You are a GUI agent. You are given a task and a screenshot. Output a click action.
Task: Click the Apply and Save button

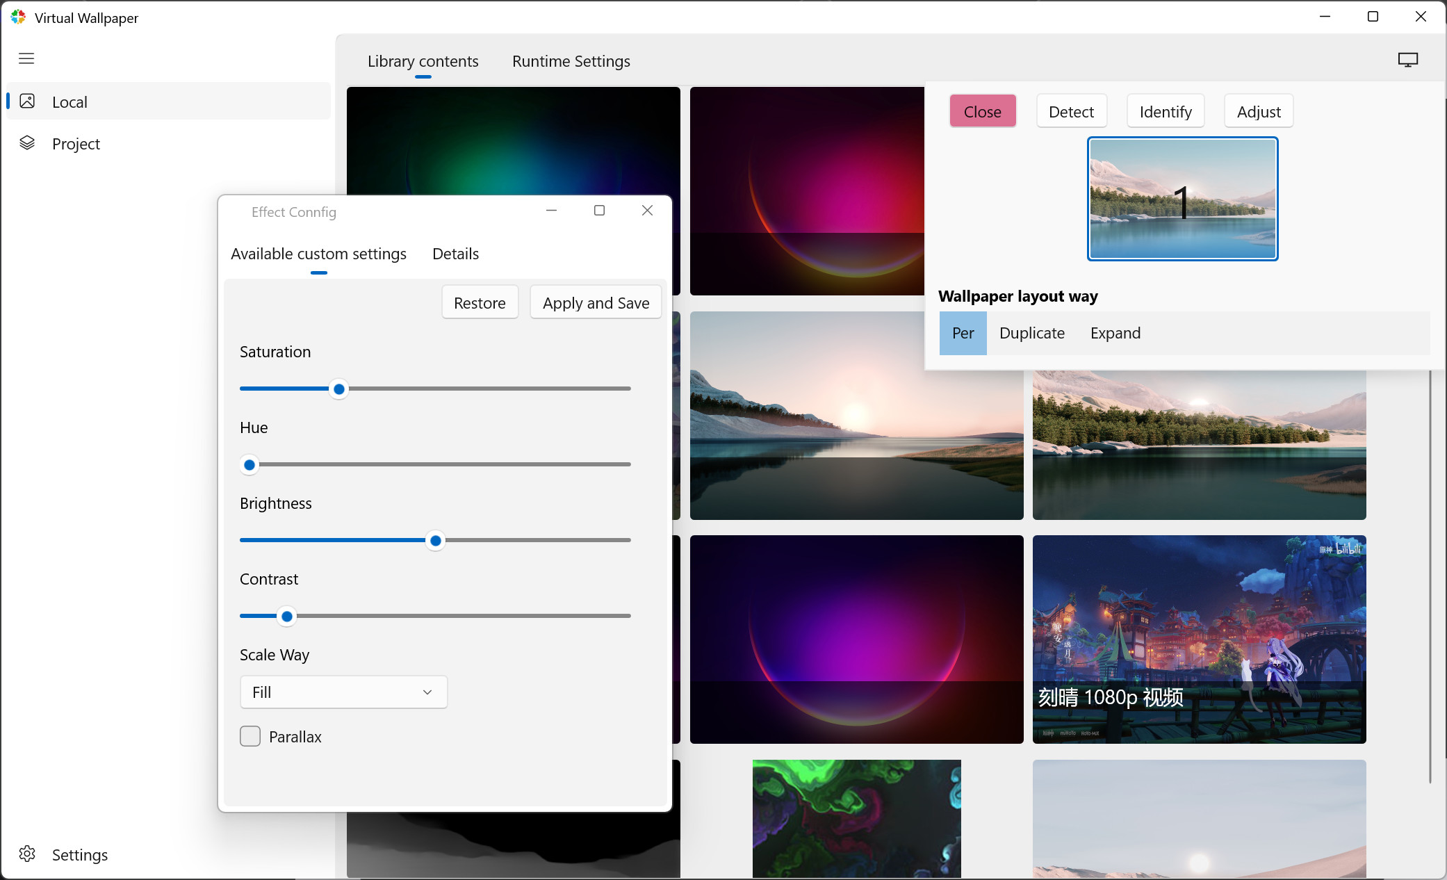(596, 303)
